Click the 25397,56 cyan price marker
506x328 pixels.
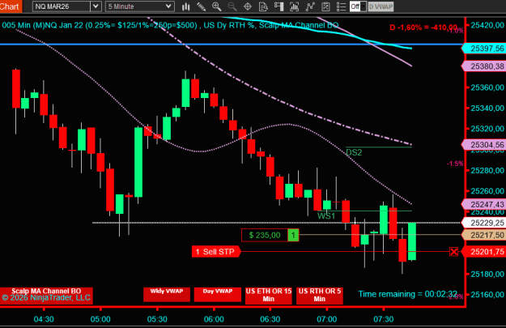pyautogui.click(x=483, y=49)
